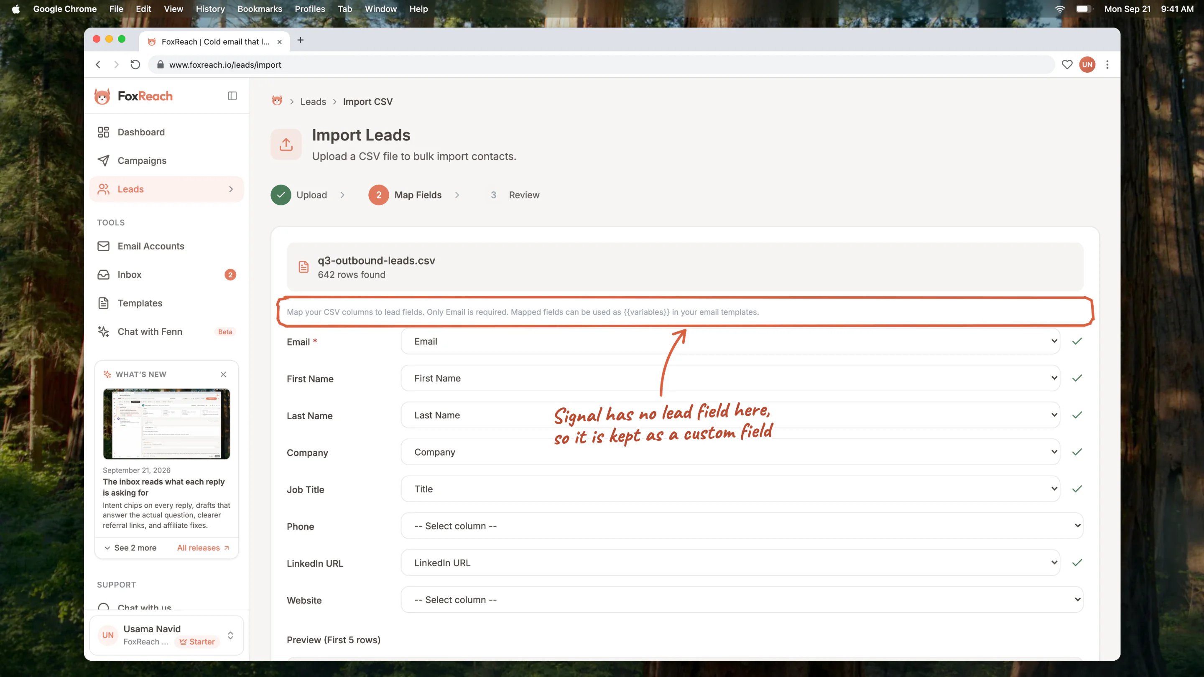Open the Inbox tool
This screenshot has height=677, width=1204.
[x=166, y=275]
